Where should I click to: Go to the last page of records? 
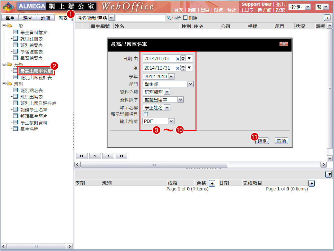coord(121,156)
